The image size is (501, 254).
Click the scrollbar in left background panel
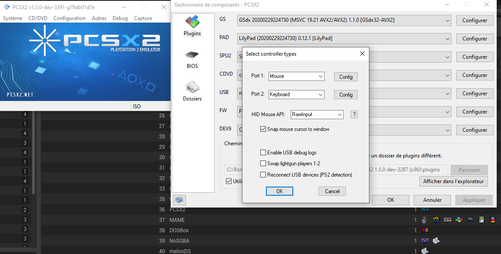click(33, 154)
